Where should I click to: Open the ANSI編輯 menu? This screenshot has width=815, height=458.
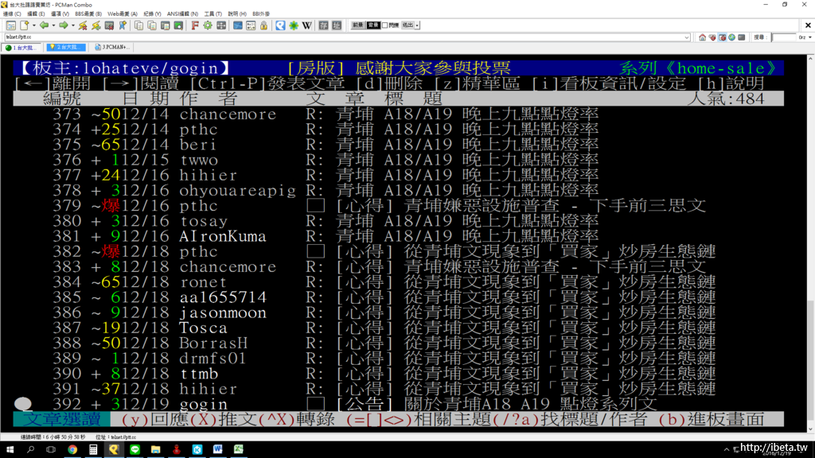[x=182, y=14]
